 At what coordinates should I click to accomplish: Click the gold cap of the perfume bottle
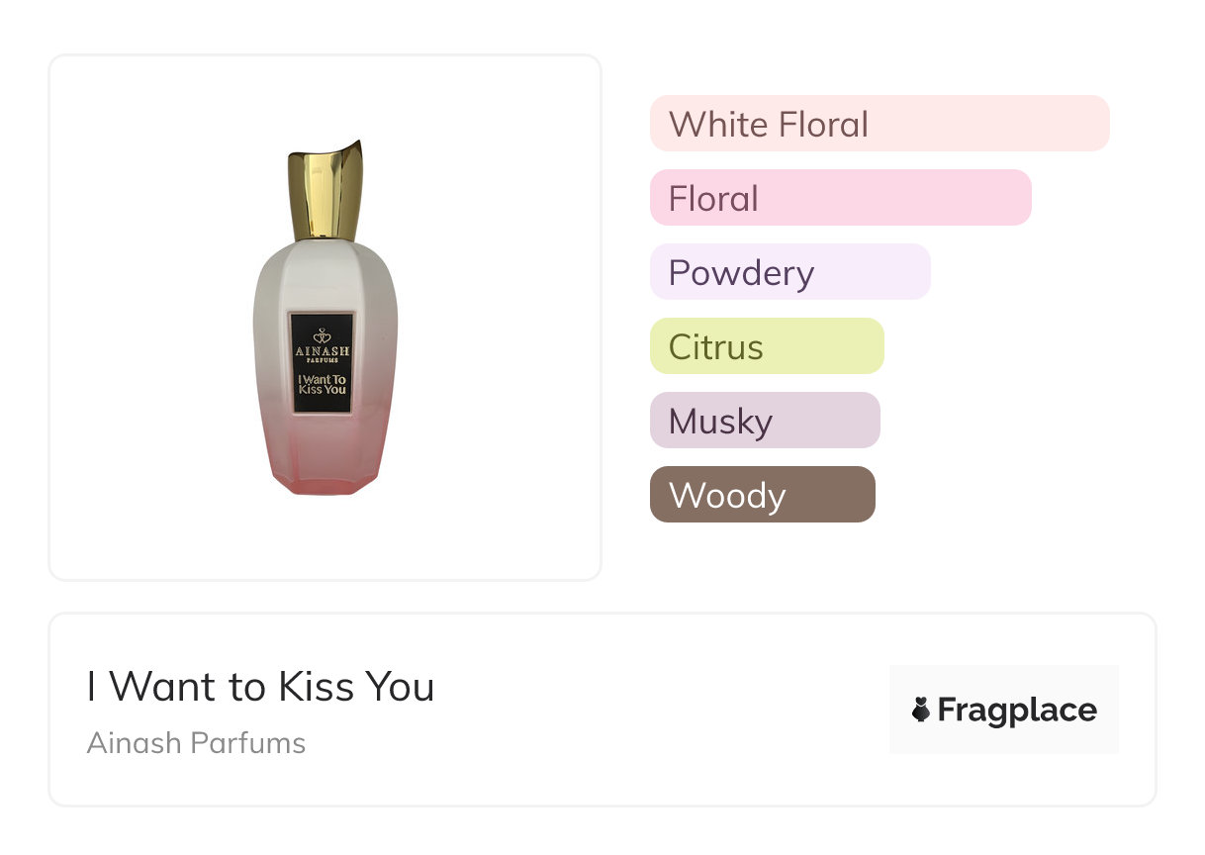pyautogui.click(x=326, y=193)
